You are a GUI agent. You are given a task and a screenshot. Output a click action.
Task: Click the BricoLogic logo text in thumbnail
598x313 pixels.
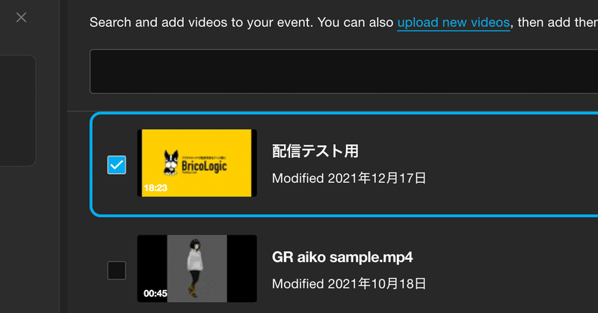coord(204,167)
